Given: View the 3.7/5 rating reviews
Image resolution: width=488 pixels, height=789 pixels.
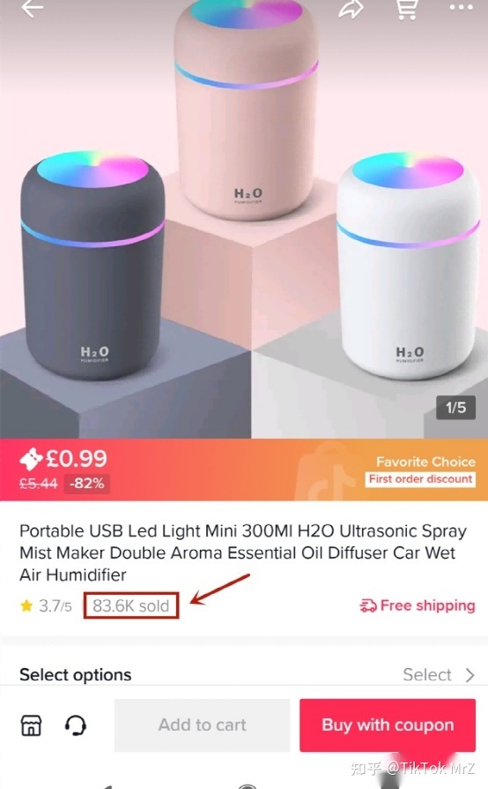Looking at the screenshot, I should click(x=55, y=605).
